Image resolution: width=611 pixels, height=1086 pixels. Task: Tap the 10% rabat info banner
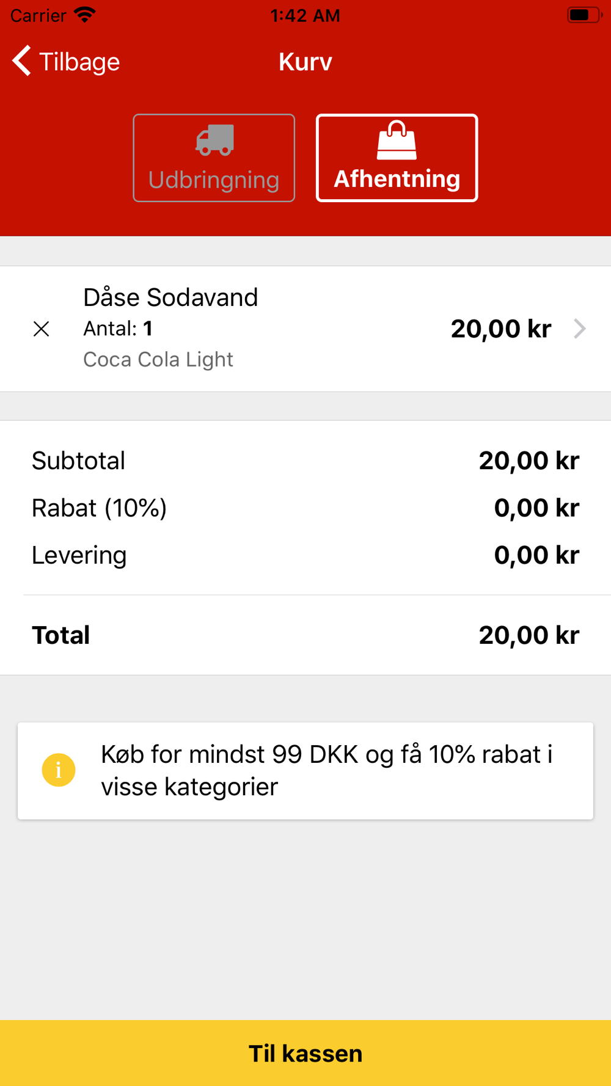[305, 771]
